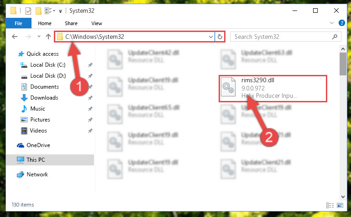Toggle the pin next to Music
The image size is (351, 217).
point(90,109)
